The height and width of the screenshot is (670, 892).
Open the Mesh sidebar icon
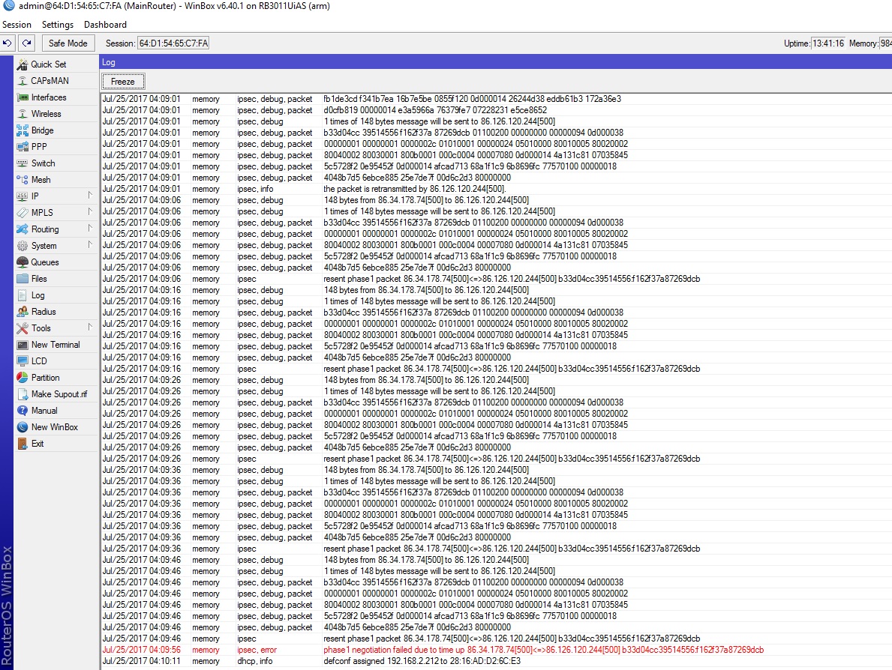pos(23,180)
